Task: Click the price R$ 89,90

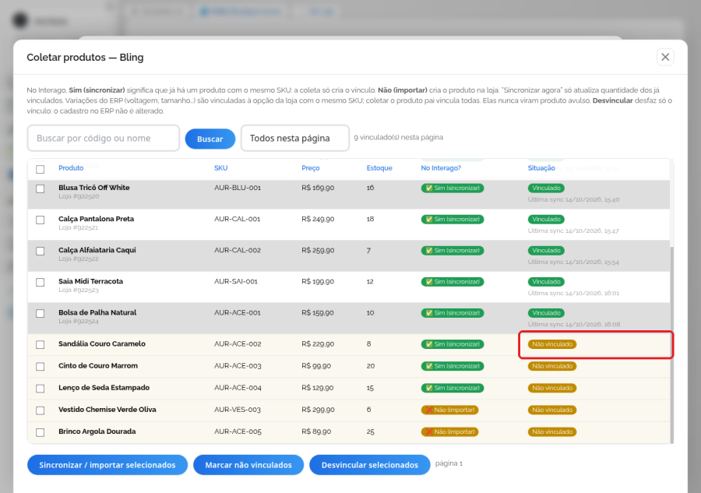Action: click(316, 431)
